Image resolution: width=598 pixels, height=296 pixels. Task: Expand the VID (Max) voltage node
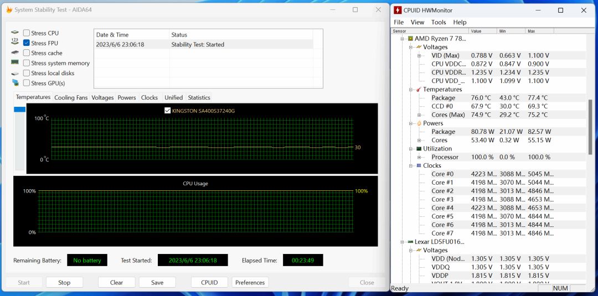(419, 55)
